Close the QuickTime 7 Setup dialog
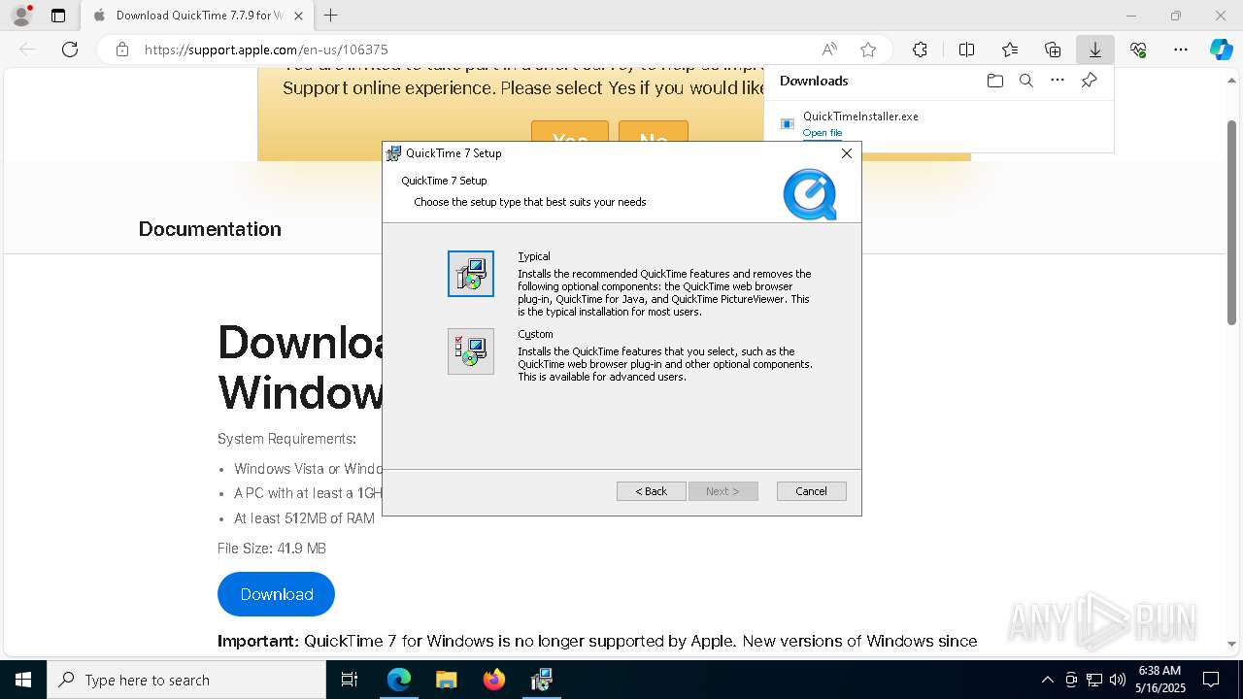The width and height of the screenshot is (1243, 699). coord(847,153)
